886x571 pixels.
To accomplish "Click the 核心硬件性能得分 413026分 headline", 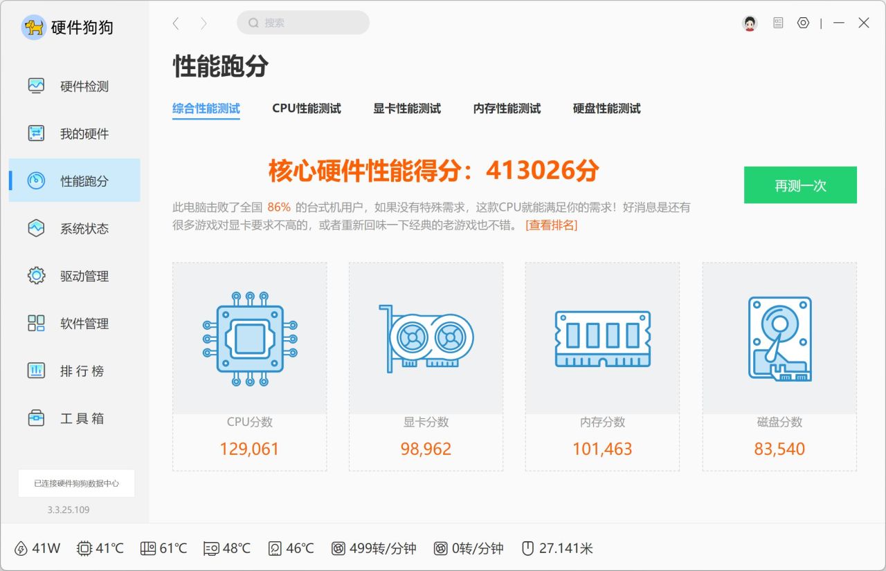I will [x=434, y=170].
